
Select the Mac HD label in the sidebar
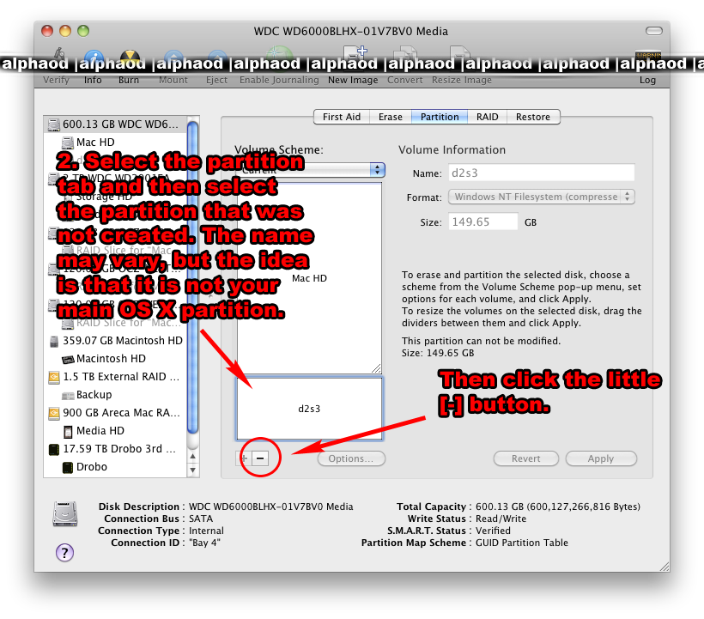[x=95, y=143]
